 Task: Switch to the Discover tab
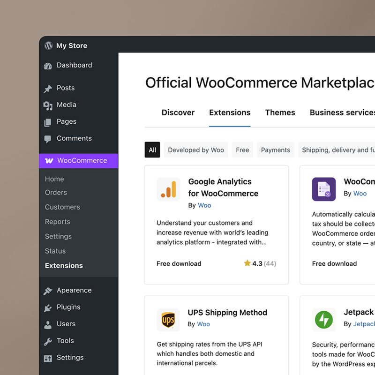click(178, 112)
